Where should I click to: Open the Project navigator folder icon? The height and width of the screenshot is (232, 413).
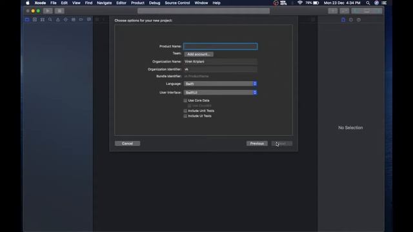27,20
